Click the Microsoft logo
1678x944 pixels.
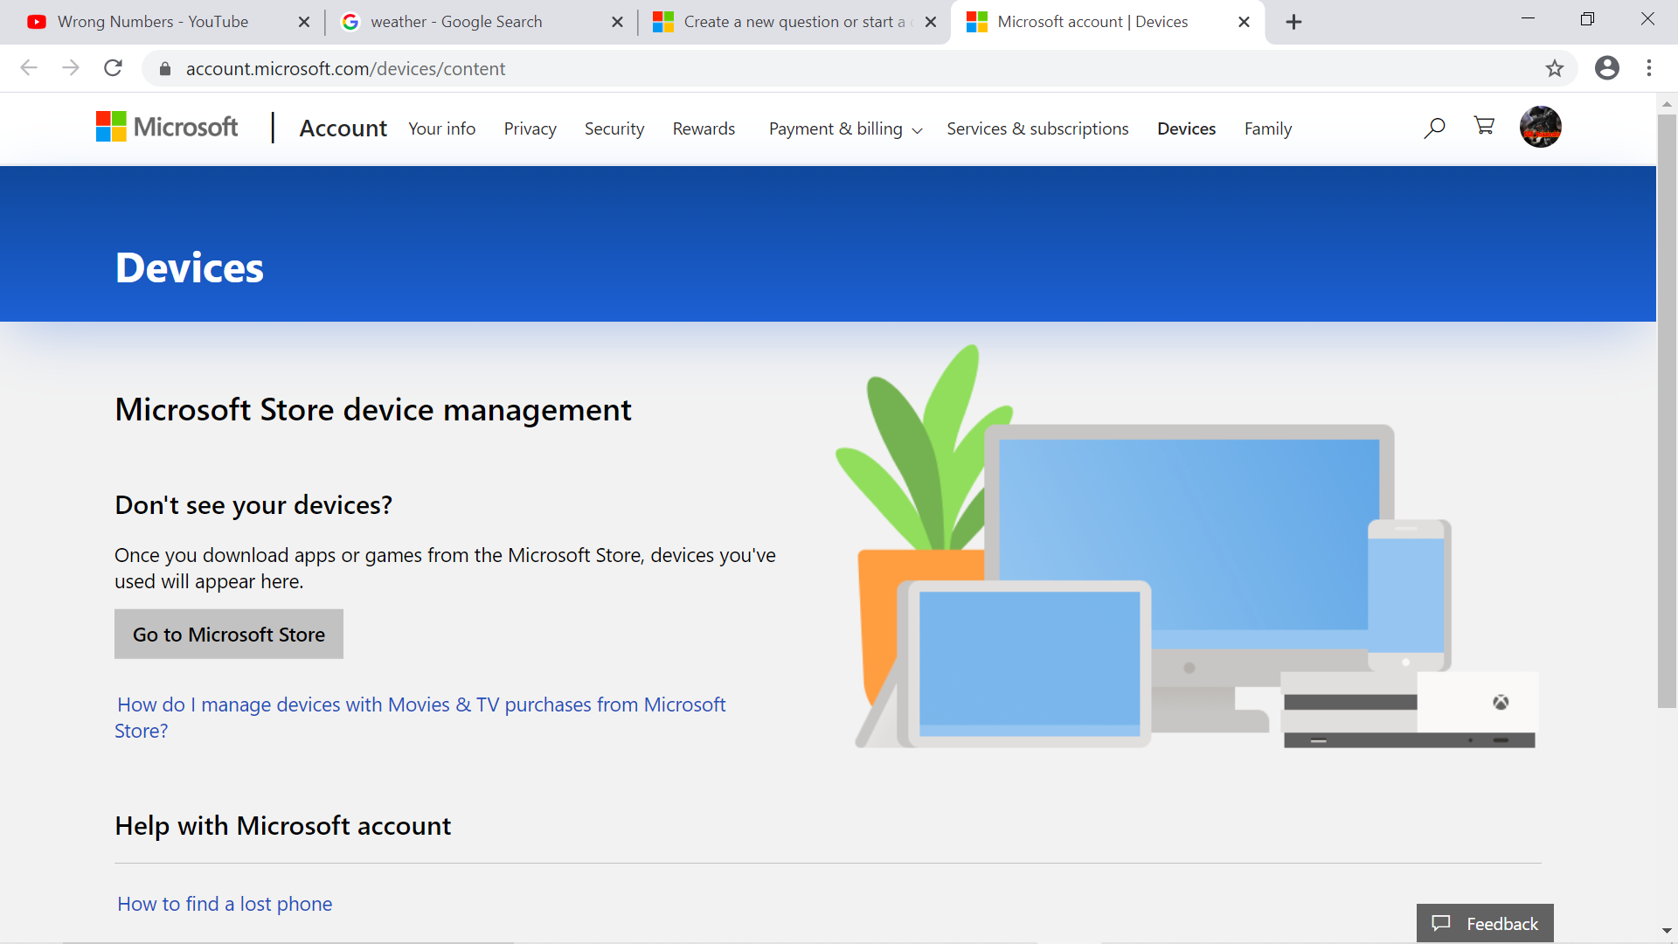click(167, 128)
